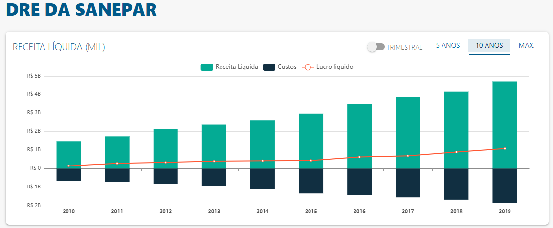Toggle Lucro líquido legend label
Screen dimensions: 553x228
point(335,66)
